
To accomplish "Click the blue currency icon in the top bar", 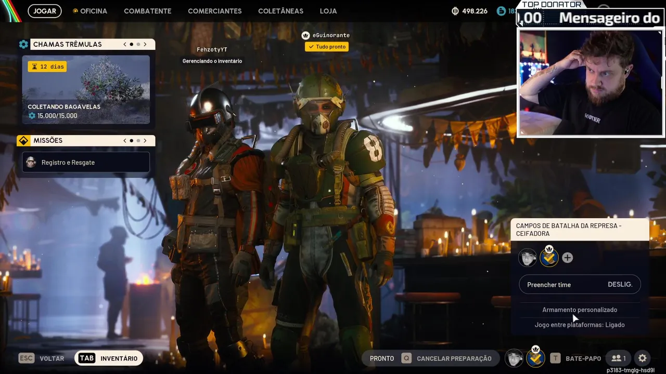I will pyautogui.click(x=501, y=11).
